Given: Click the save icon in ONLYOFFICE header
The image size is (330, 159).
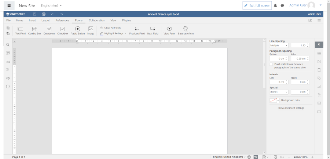Looking at the screenshot, I should pos(35,14).
